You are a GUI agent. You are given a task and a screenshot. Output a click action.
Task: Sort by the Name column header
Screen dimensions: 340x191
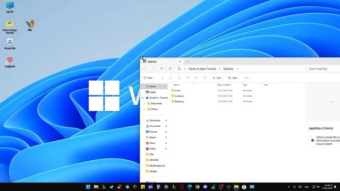coord(176,85)
